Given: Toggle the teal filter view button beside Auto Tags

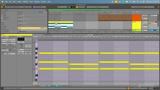Looking at the screenshot, I should tap(37, 12).
